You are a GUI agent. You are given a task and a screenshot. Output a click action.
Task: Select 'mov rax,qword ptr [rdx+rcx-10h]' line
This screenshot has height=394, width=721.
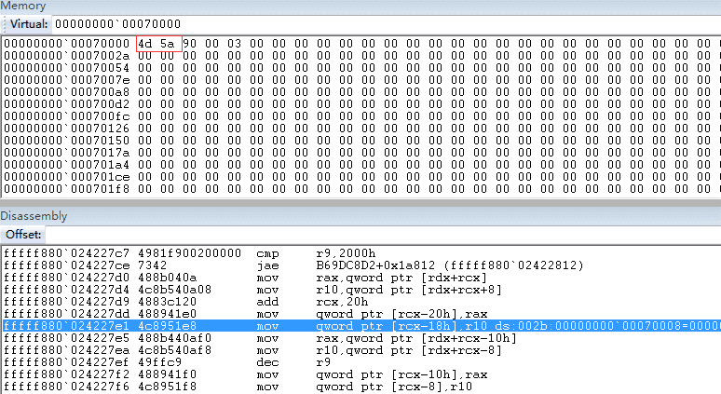[361, 338]
